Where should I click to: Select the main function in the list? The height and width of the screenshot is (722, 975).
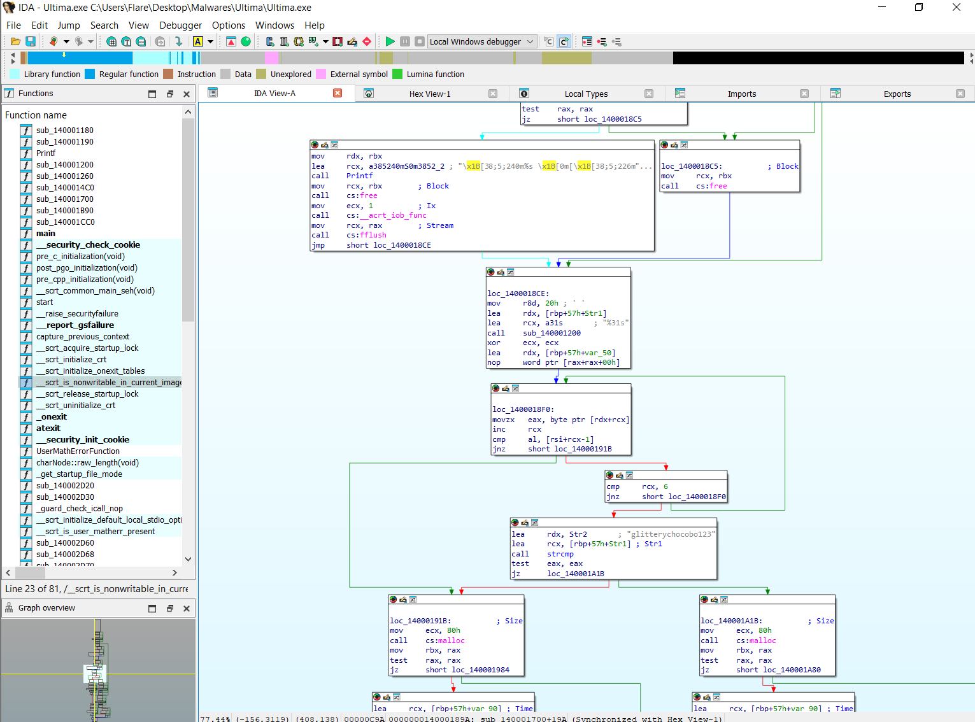46,234
